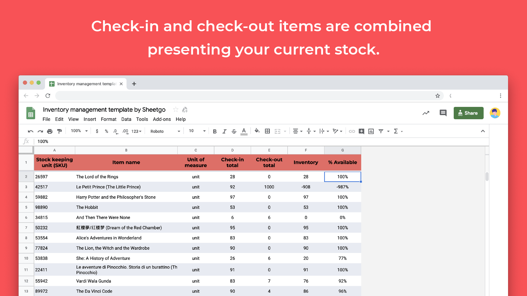Open the Roboto font dropdown
527x296 pixels.
click(x=165, y=131)
